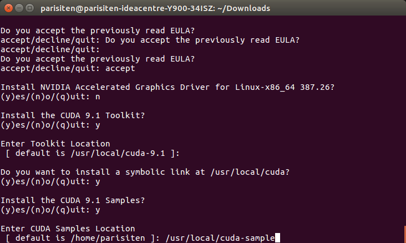Click the 'y' answer after the Toolkit prompt
406x243 pixels.
click(98, 125)
